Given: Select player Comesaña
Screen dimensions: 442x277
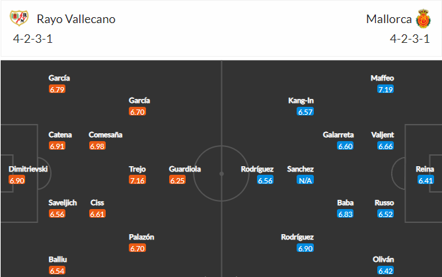Looking at the screenshot, I should (106, 135).
